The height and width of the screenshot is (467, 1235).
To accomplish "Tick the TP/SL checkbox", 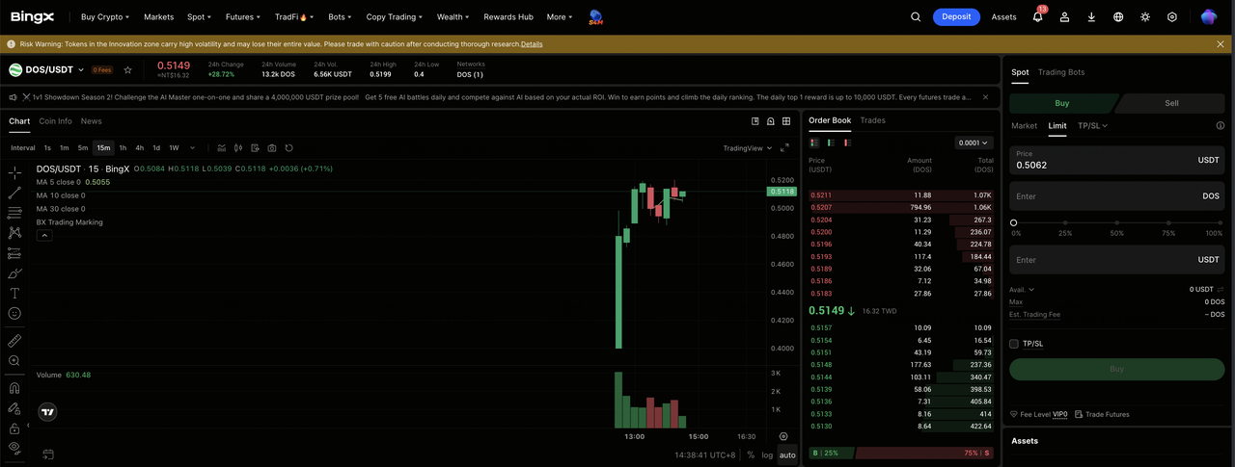I will click(x=1014, y=344).
